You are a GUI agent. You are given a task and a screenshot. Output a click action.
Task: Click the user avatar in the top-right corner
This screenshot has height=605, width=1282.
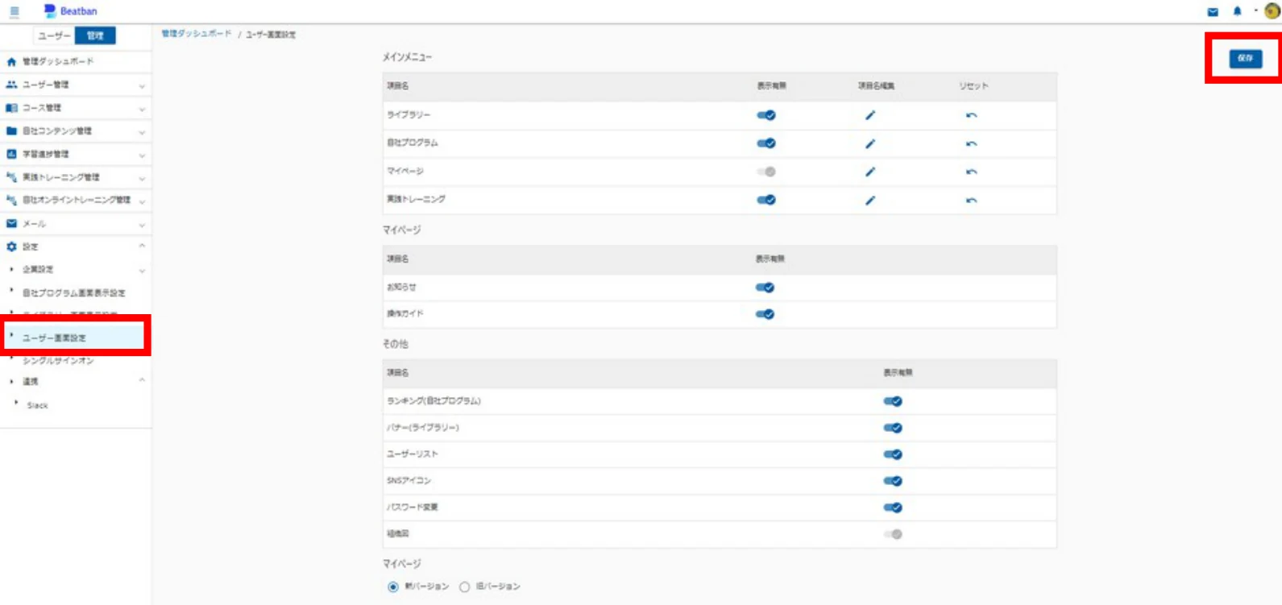coord(1272,11)
